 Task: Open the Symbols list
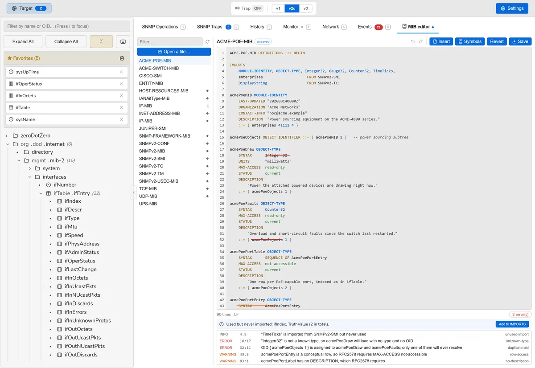[470, 41]
